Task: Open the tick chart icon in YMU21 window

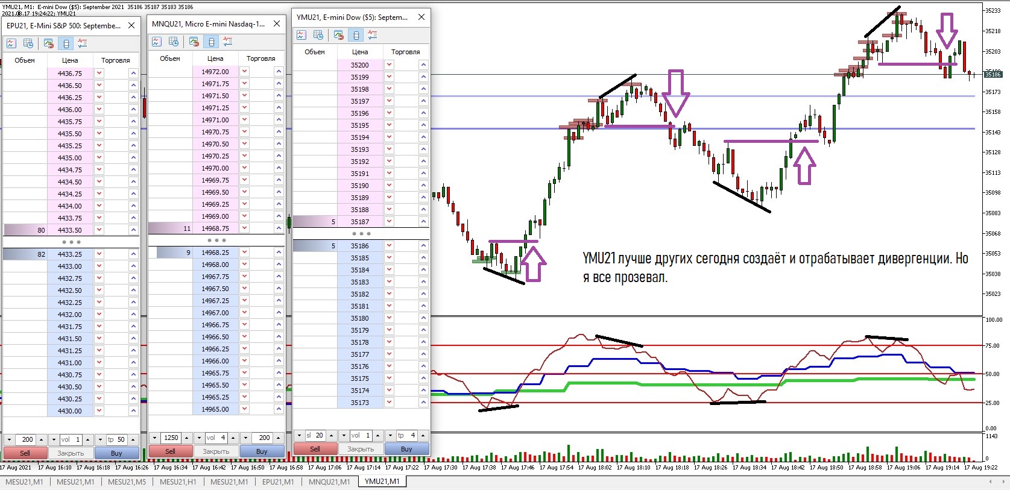Action: click(x=301, y=35)
